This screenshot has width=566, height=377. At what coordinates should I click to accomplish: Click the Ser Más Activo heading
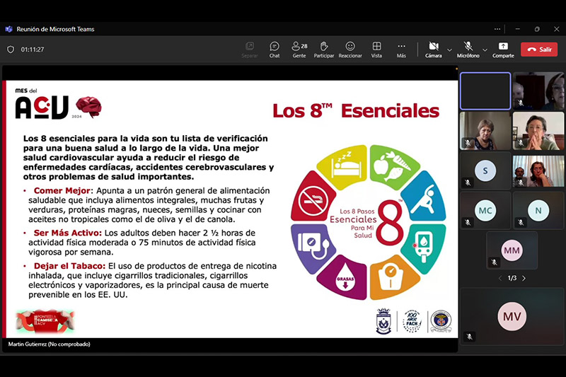(x=67, y=233)
